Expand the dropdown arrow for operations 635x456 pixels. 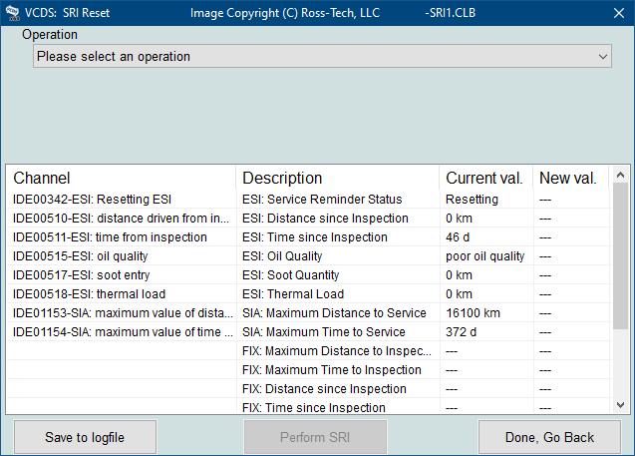click(602, 57)
